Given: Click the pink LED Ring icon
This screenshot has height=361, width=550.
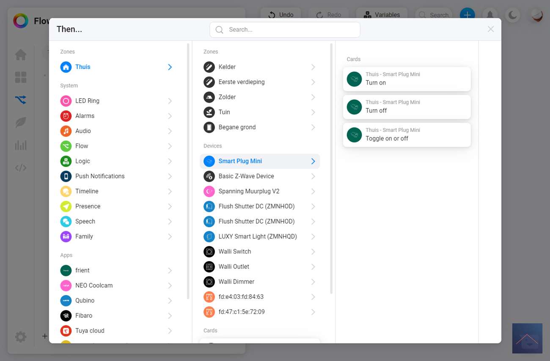Looking at the screenshot, I should tap(66, 101).
